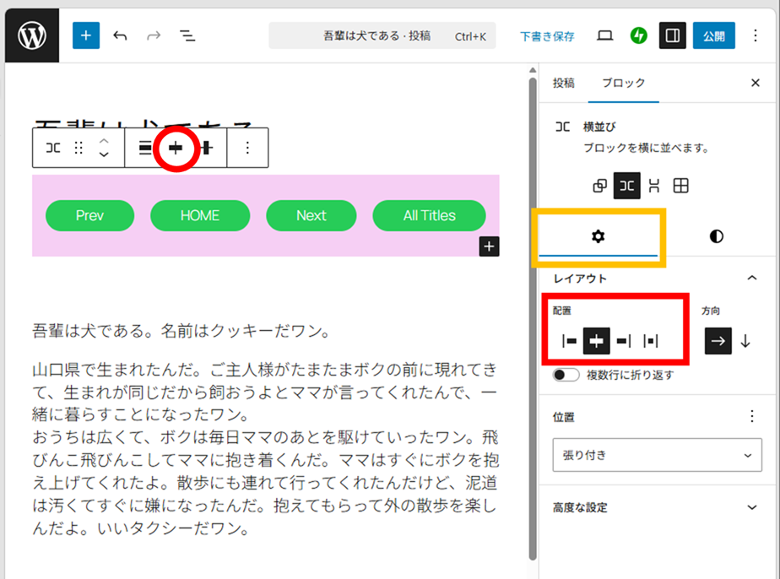780x579 pixels.
Task: Click the undo arrow in top toolbar
Action: pyautogui.click(x=120, y=35)
